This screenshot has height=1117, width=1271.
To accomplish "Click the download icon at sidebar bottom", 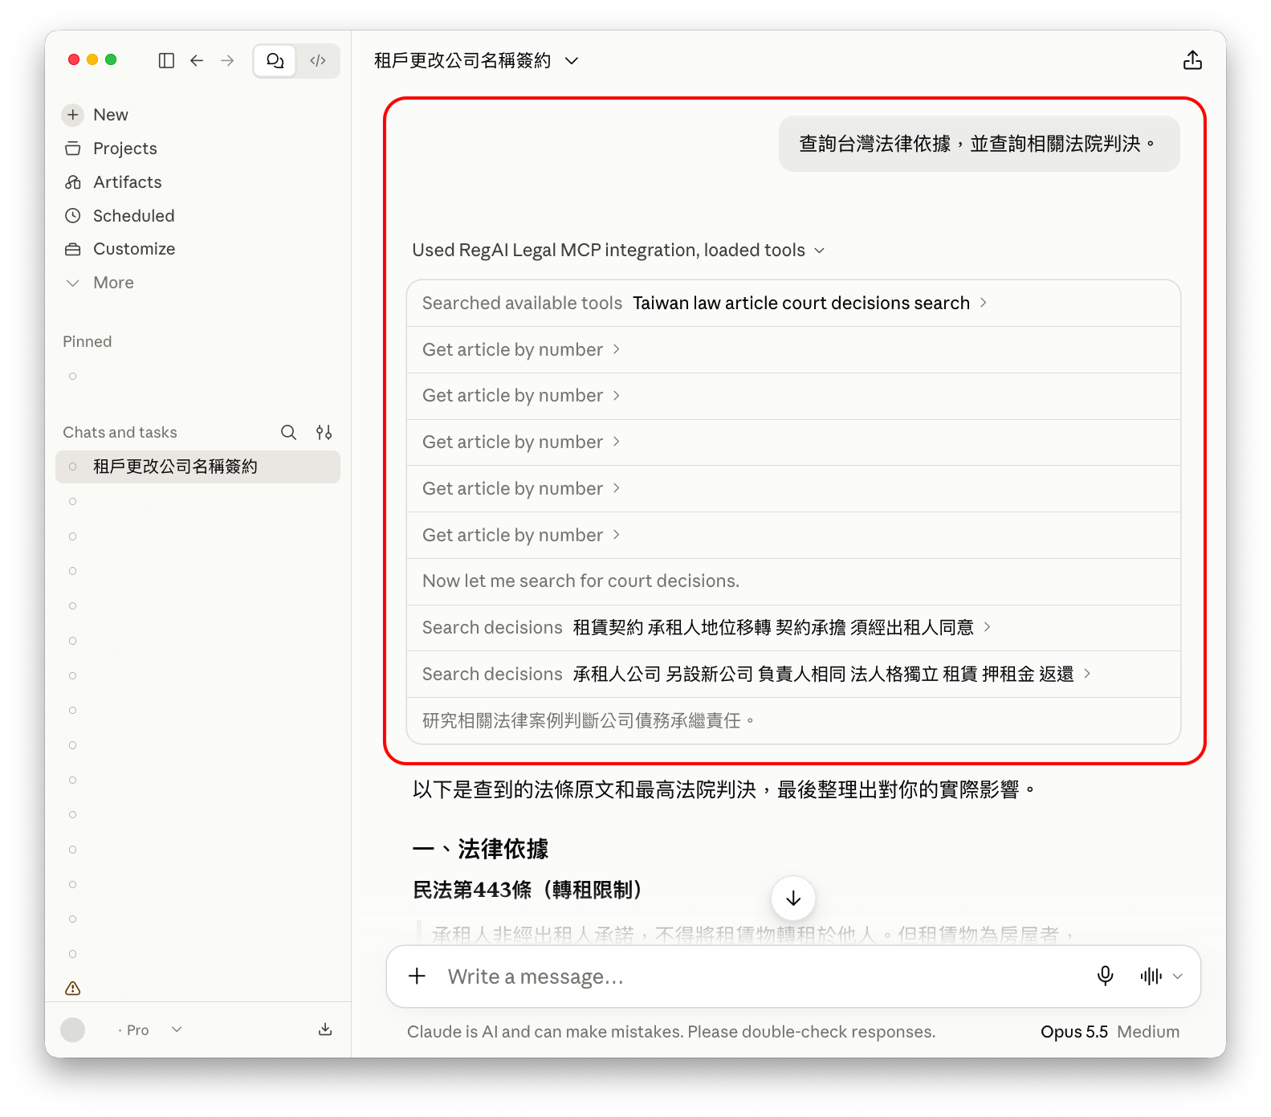I will click(325, 1029).
